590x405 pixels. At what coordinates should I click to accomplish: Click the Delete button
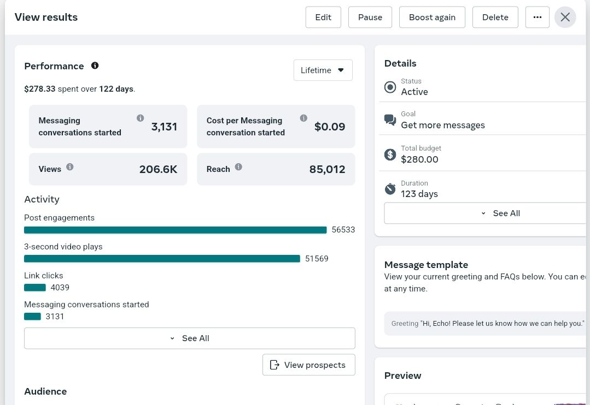tap(495, 17)
